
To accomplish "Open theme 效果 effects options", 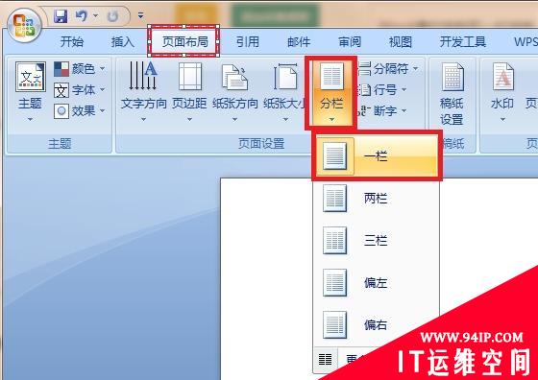I will click(79, 111).
